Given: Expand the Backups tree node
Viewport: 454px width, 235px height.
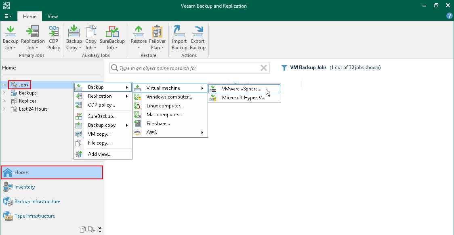Looking at the screenshot, I should (x=4, y=93).
